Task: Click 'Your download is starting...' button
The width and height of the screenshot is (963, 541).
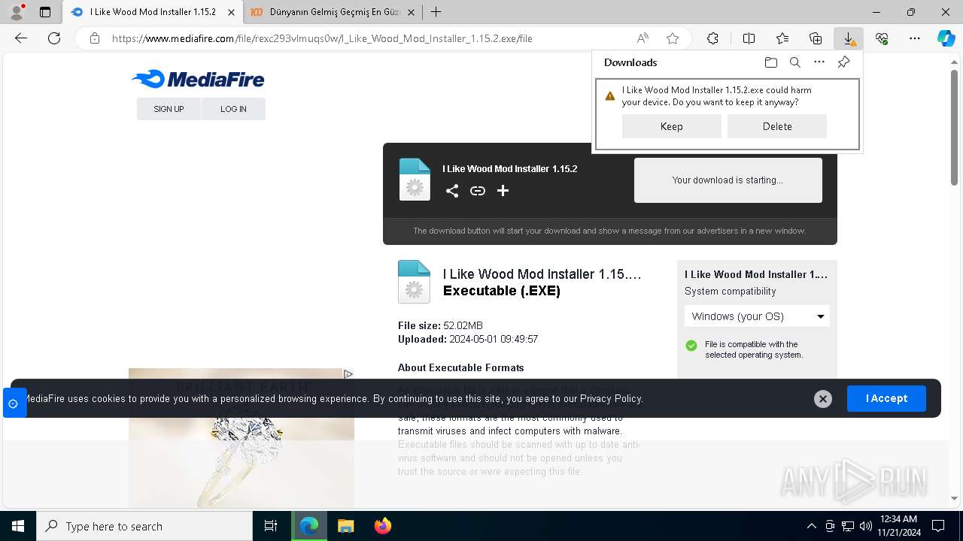Action: (728, 180)
